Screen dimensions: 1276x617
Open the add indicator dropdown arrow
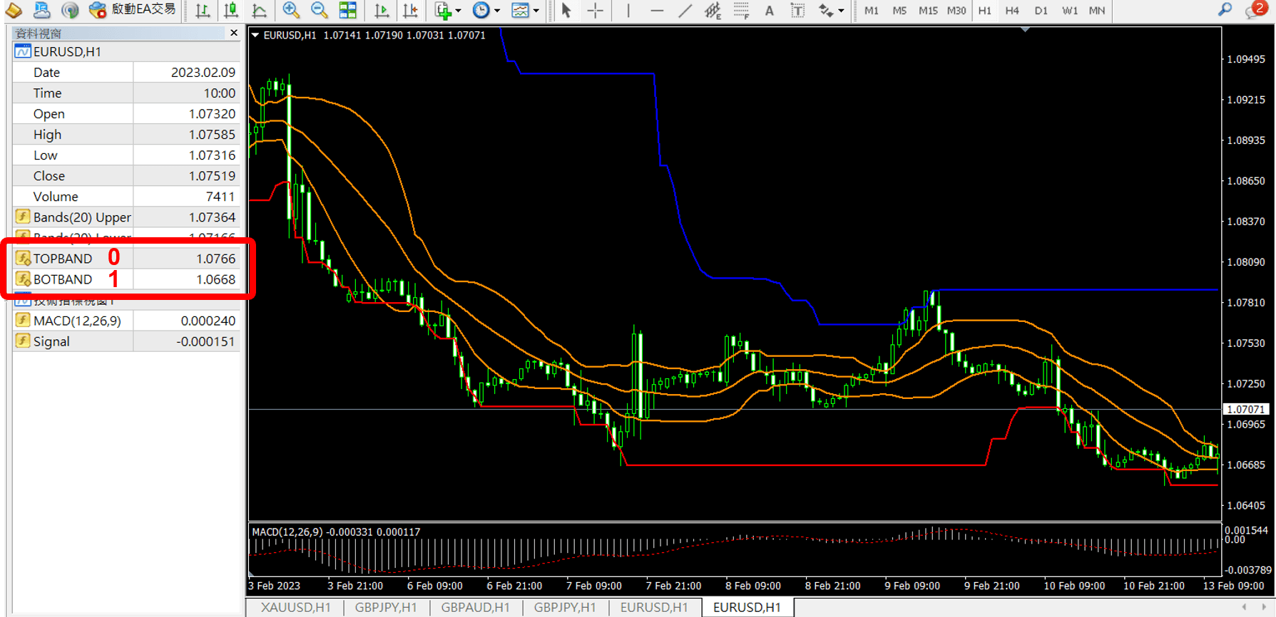[458, 11]
